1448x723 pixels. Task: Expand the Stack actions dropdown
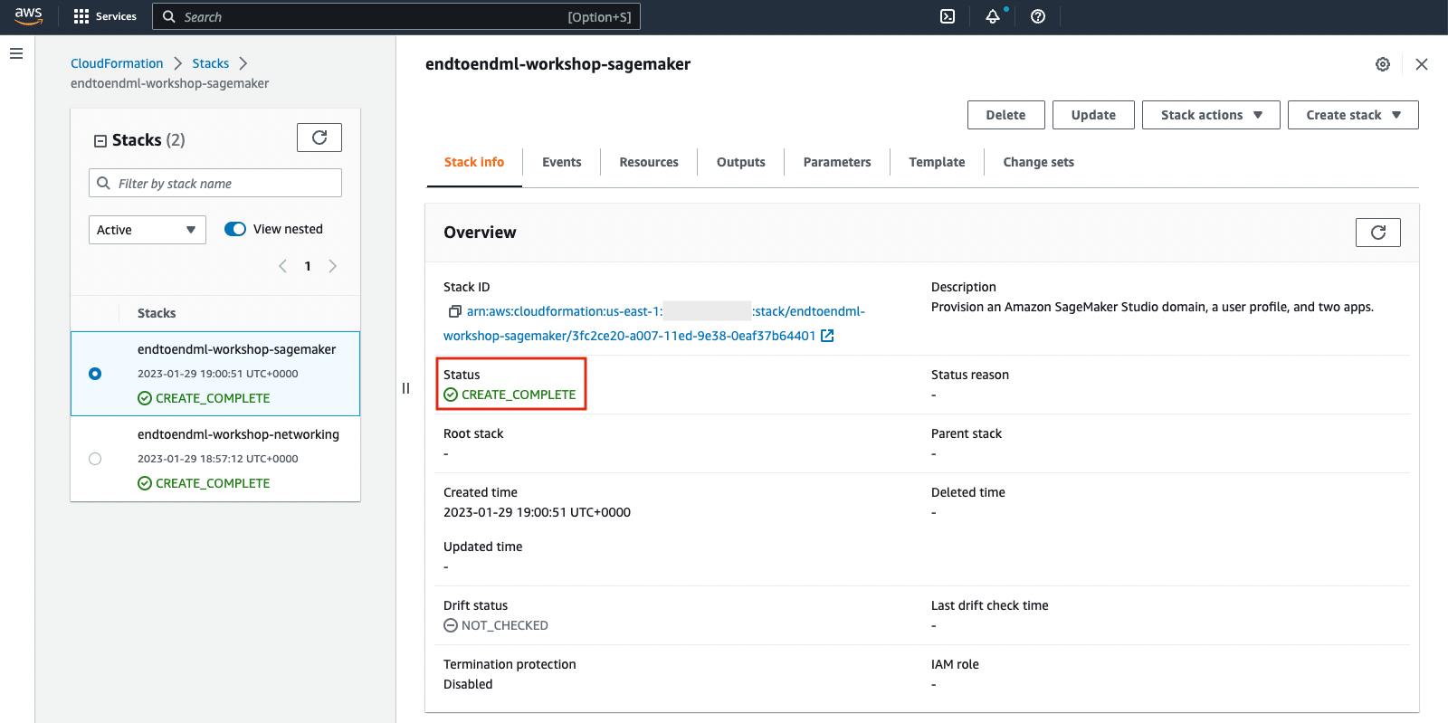click(1211, 115)
